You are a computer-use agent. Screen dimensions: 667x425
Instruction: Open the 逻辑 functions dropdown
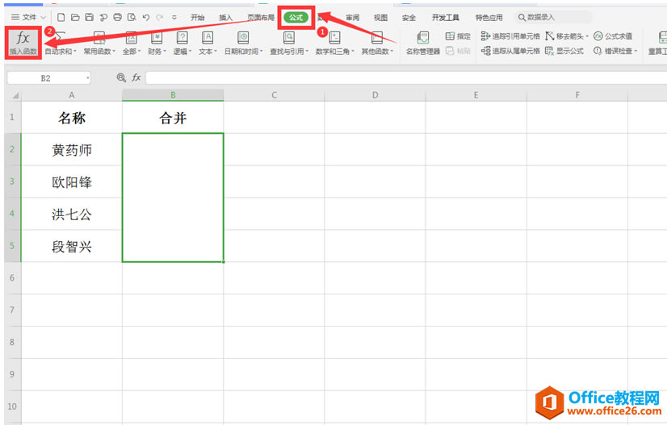coord(182,44)
